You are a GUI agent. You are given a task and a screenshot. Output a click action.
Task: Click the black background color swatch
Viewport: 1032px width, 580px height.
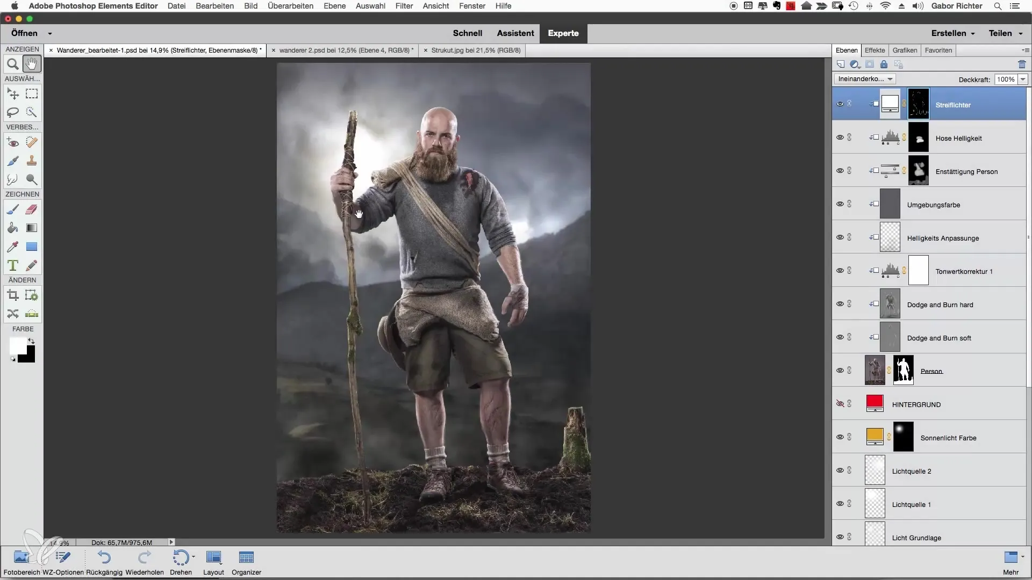pyautogui.click(x=30, y=358)
